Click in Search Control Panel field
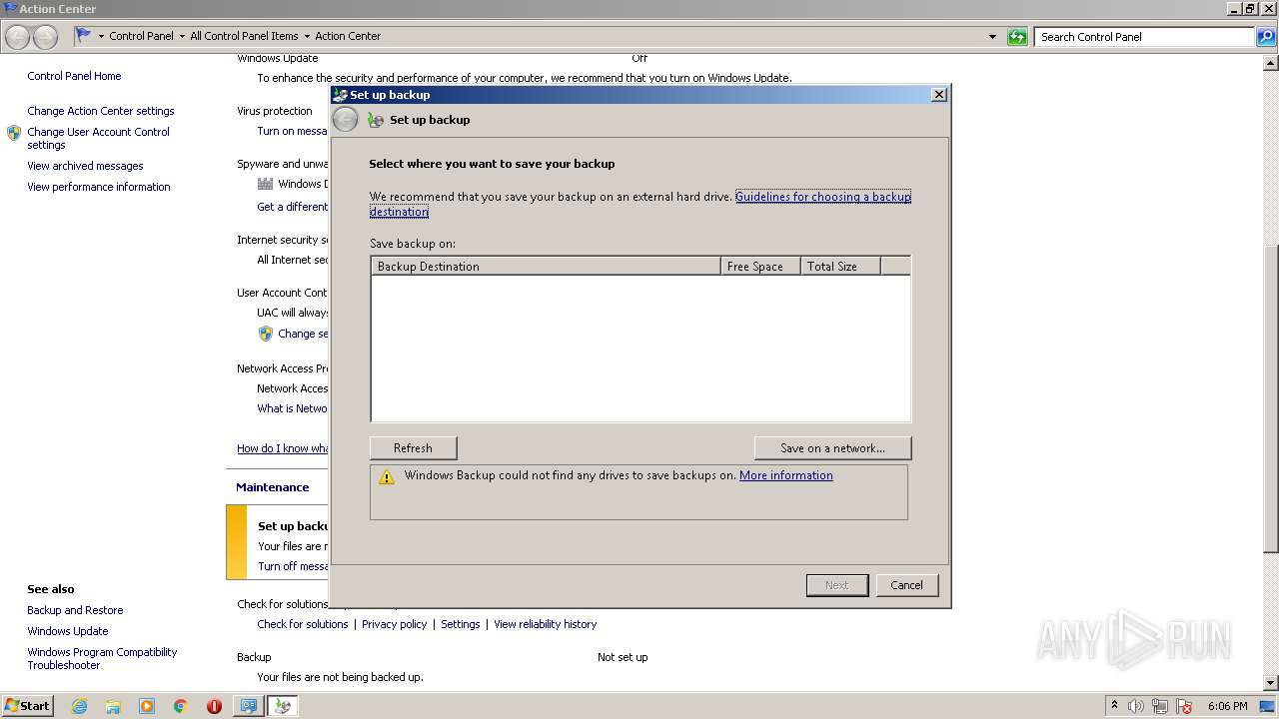The width and height of the screenshot is (1279, 719). coord(1144,37)
